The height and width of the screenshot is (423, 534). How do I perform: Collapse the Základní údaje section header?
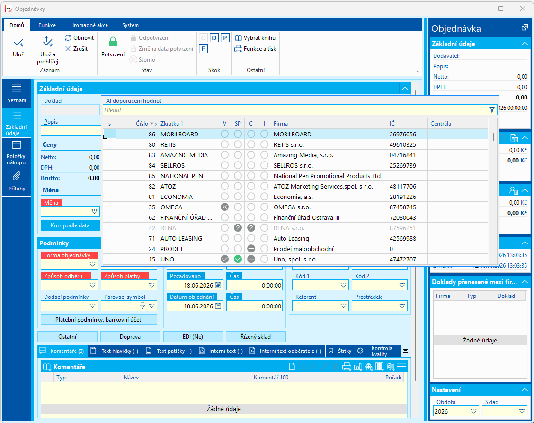tap(405, 89)
